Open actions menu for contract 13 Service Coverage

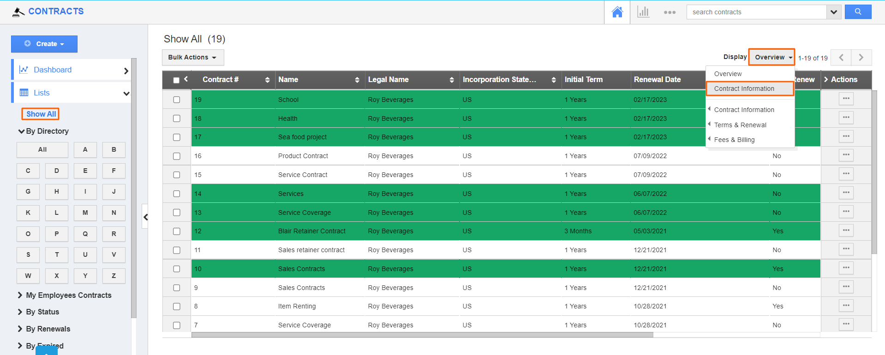click(846, 212)
